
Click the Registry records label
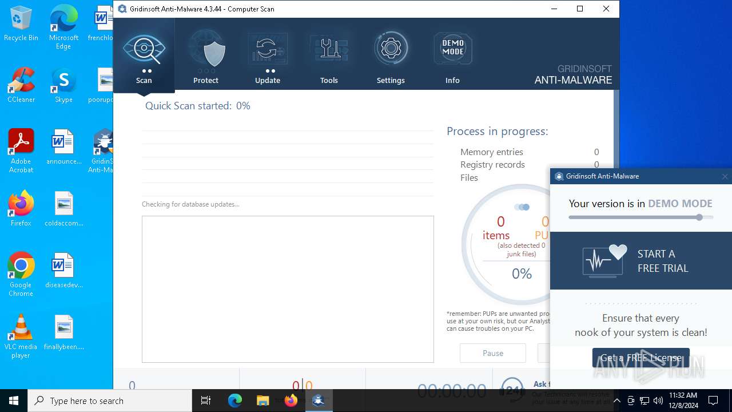point(492,164)
